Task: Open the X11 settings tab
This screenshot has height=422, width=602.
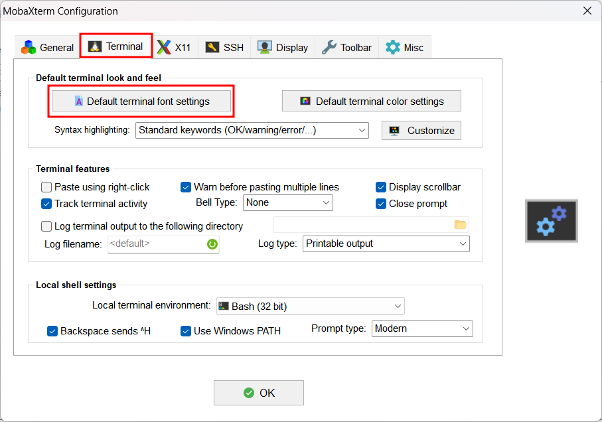Action: (x=175, y=48)
